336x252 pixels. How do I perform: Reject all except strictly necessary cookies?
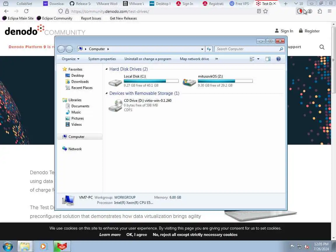[195, 235]
